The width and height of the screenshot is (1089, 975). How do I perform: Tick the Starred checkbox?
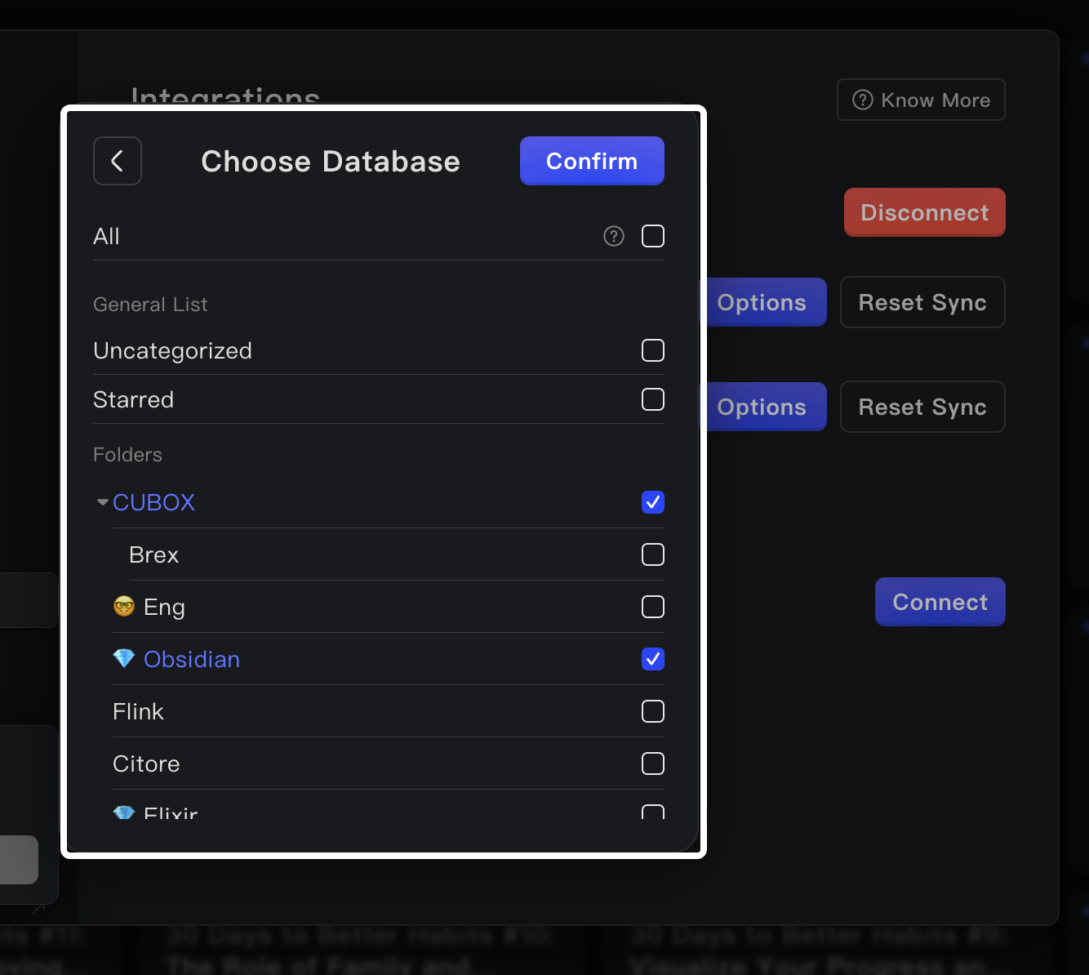653,399
